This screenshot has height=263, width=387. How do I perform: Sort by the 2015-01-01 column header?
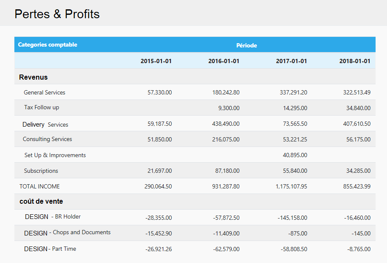(x=156, y=61)
